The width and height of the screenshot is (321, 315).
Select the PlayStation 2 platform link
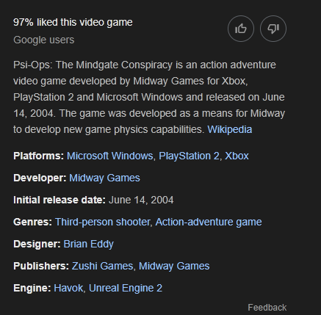[x=189, y=156]
